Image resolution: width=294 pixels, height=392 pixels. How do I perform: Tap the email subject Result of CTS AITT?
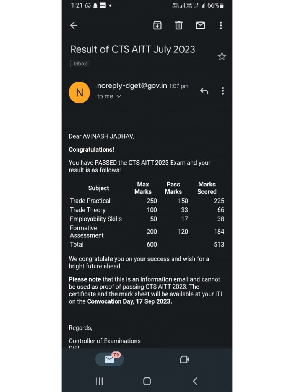[133, 49]
